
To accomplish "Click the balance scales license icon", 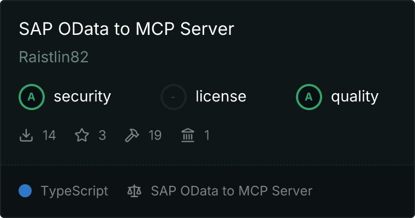I will click(x=133, y=191).
